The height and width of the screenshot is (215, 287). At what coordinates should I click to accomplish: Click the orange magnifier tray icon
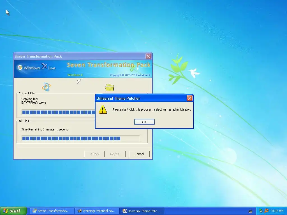(x=266, y=211)
